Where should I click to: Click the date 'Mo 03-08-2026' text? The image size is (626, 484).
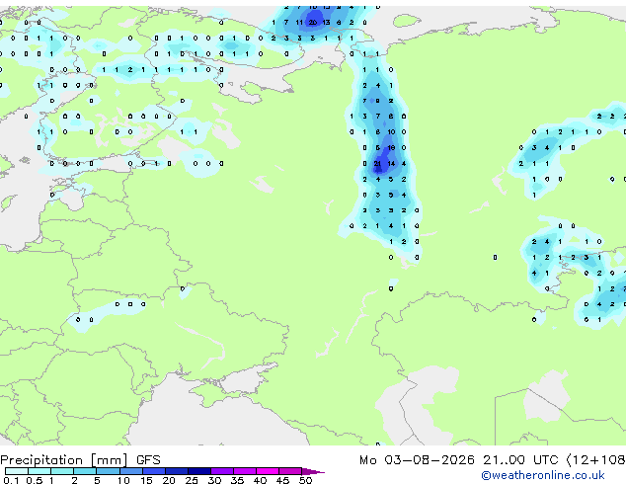417,460
